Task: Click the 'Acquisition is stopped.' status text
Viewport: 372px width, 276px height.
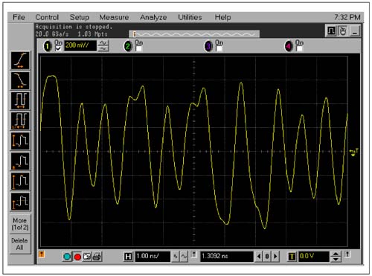Action: [74, 27]
